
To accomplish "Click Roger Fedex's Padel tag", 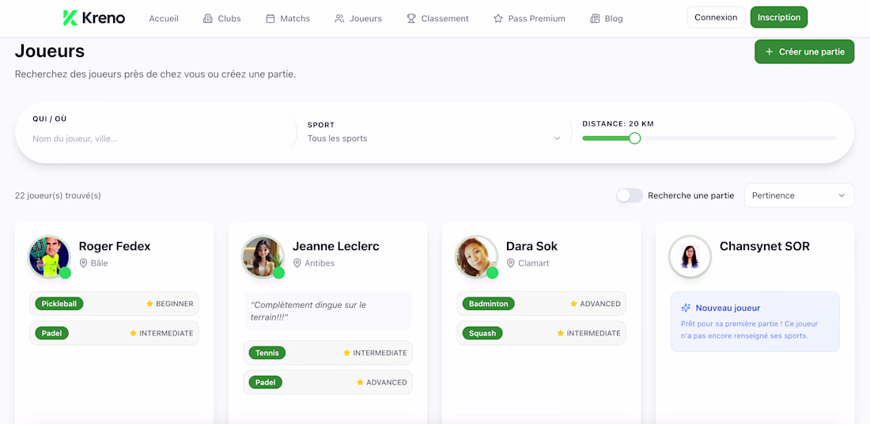I will pos(52,333).
